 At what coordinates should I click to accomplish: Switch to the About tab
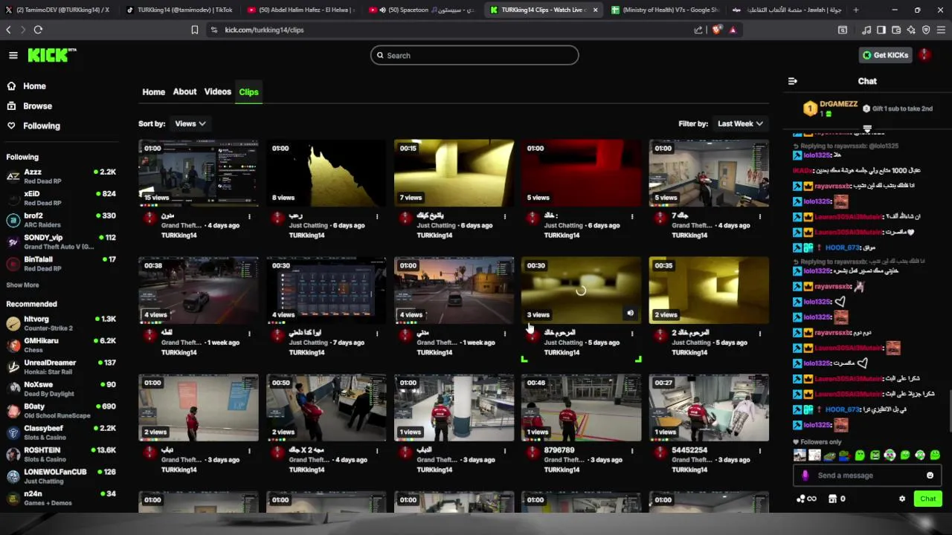[184, 92]
